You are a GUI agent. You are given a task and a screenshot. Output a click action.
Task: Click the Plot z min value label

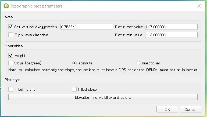129,35
